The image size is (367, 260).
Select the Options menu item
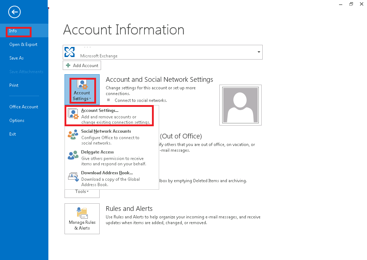click(16, 120)
